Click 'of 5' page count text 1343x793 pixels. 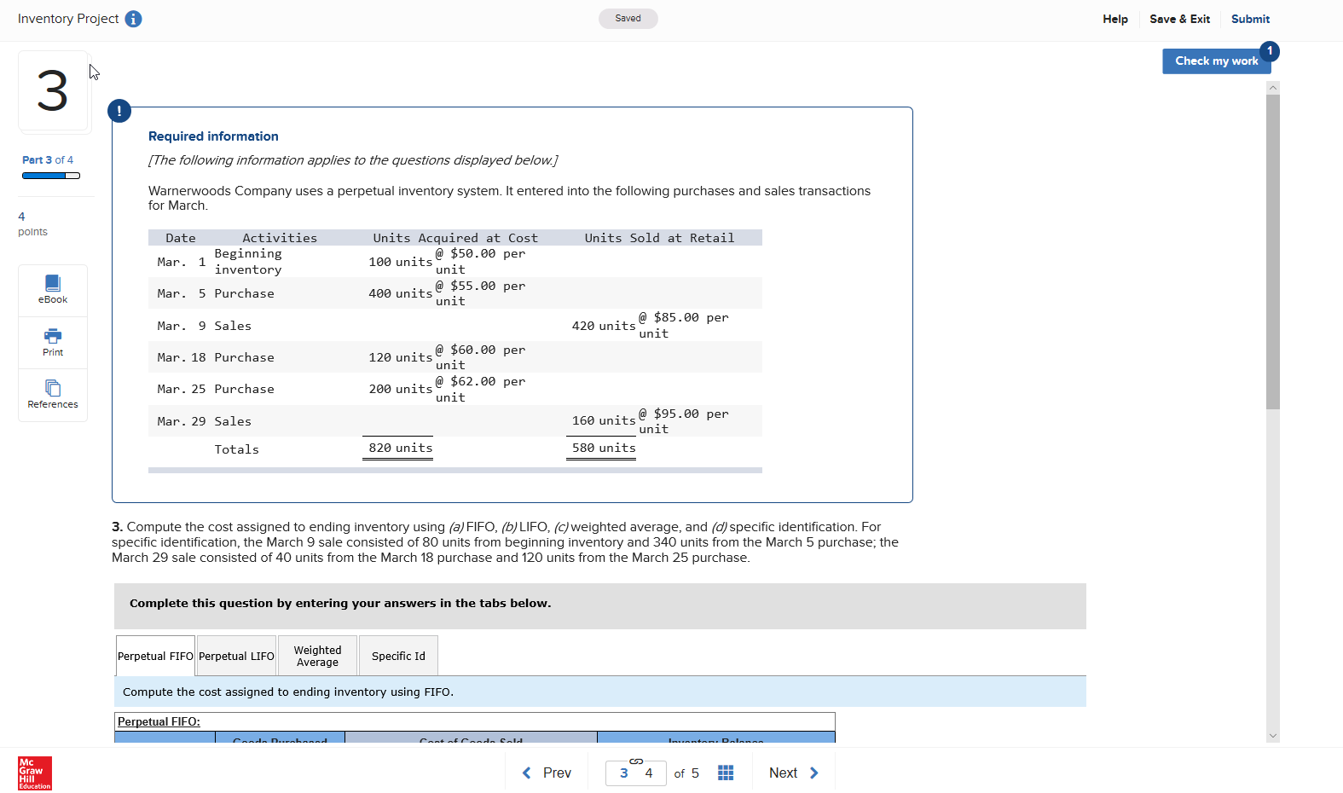[x=686, y=773]
